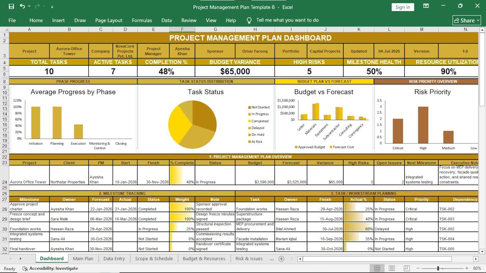Click the Tell me lightbulb icon
Screen dimensions: 486x273
[x=249, y=20]
